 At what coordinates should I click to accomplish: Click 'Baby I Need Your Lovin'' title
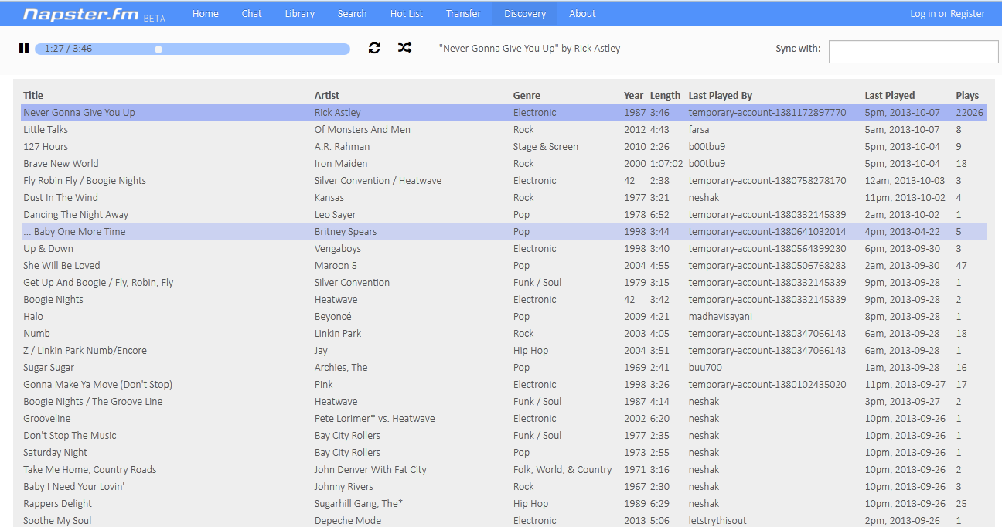pyautogui.click(x=73, y=487)
